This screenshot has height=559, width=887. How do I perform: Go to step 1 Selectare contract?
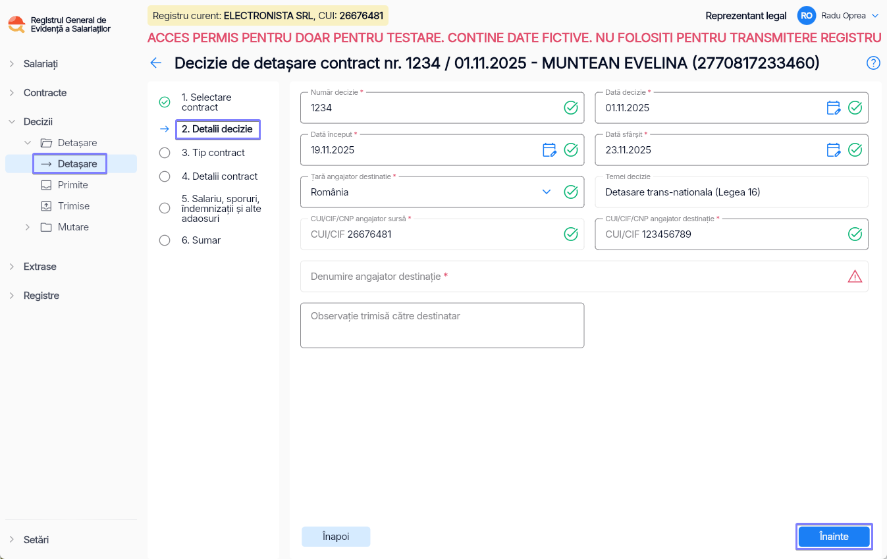pos(207,102)
